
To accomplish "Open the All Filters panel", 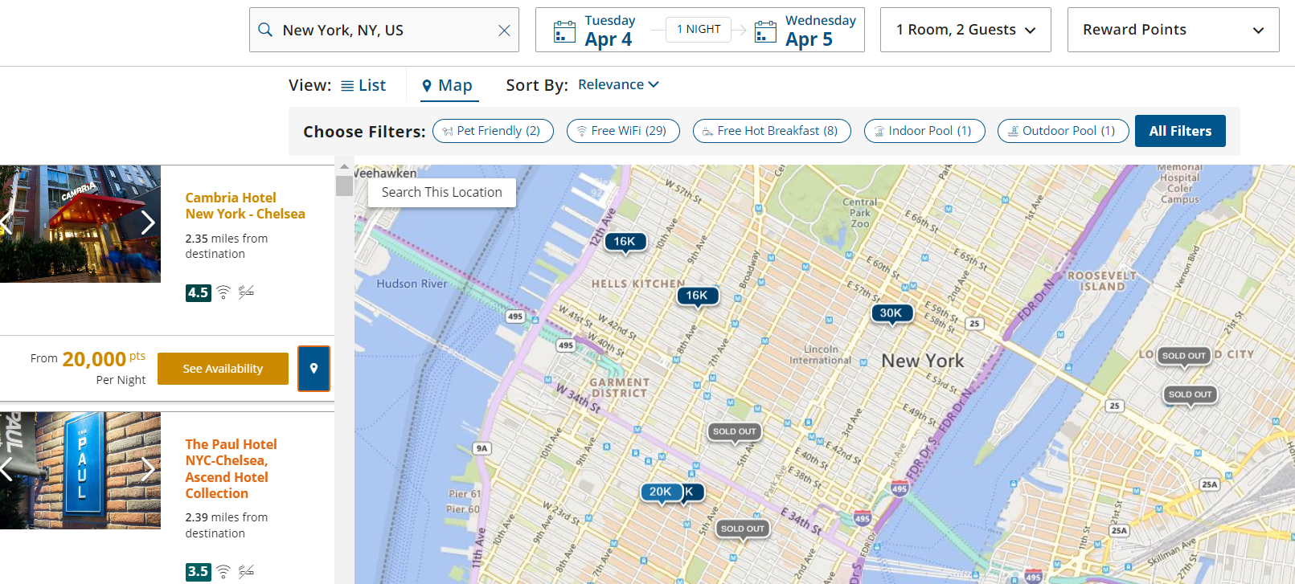I will [1179, 131].
